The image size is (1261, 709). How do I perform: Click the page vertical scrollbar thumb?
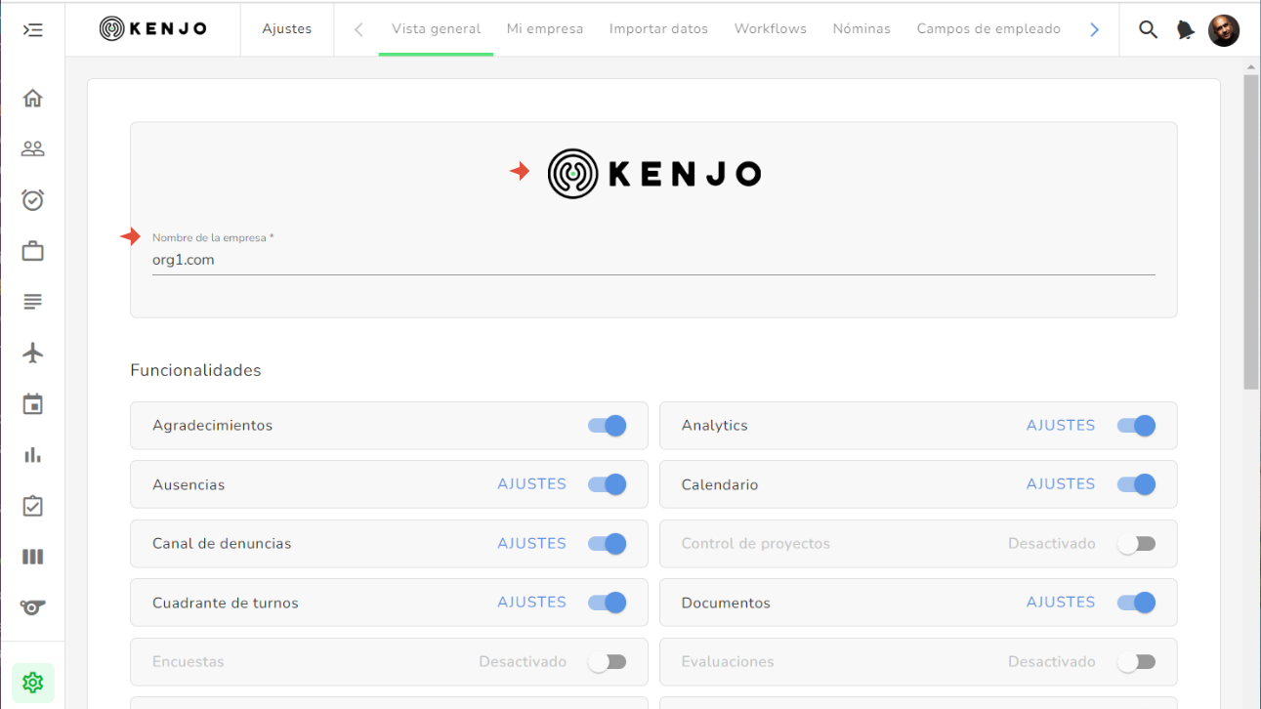(1251, 232)
